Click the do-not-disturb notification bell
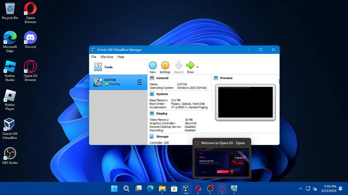The width and height of the screenshot is (348, 195). tap(341, 188)
